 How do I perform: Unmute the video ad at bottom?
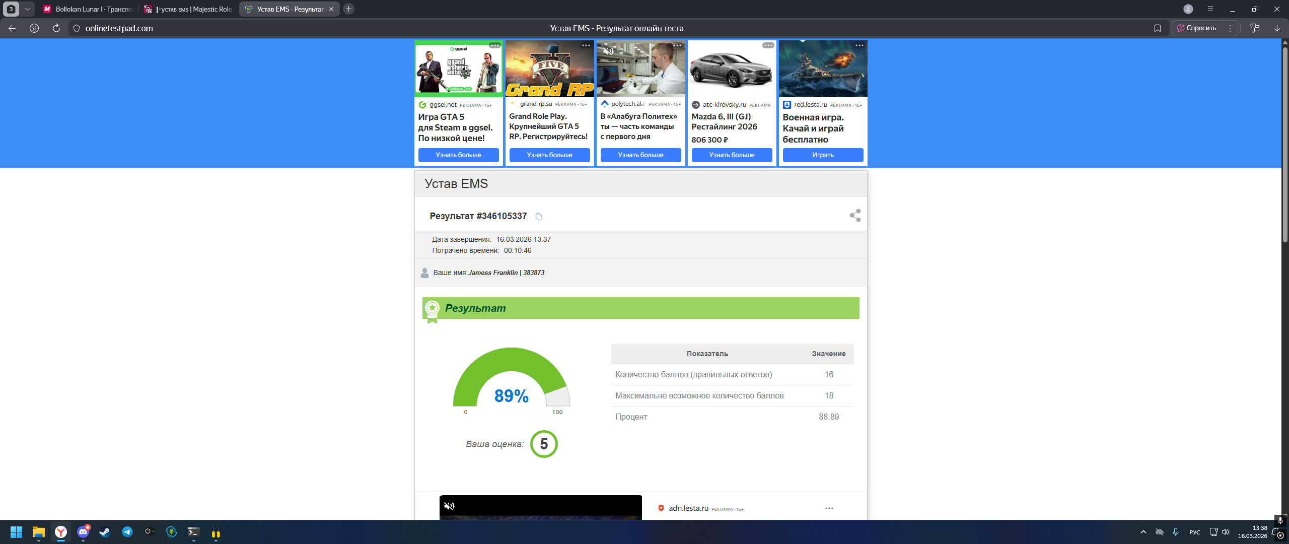449,506
